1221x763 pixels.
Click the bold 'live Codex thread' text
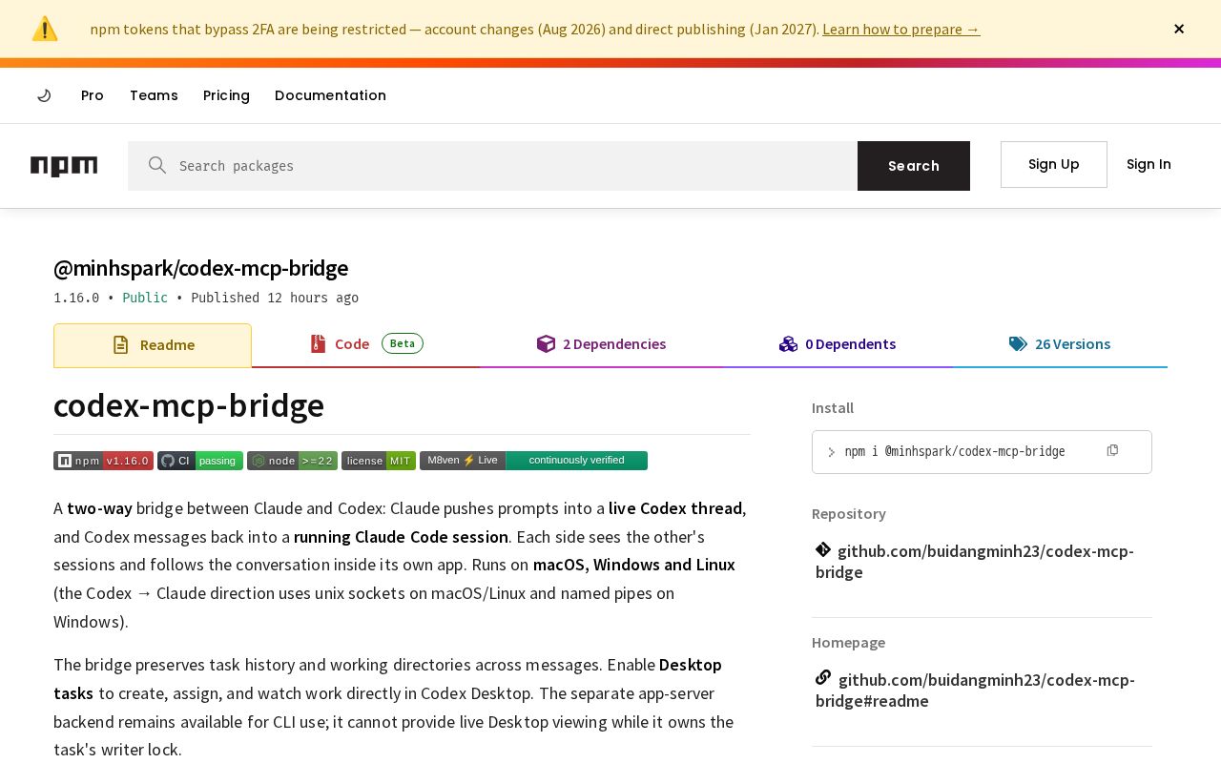[675, 508]
